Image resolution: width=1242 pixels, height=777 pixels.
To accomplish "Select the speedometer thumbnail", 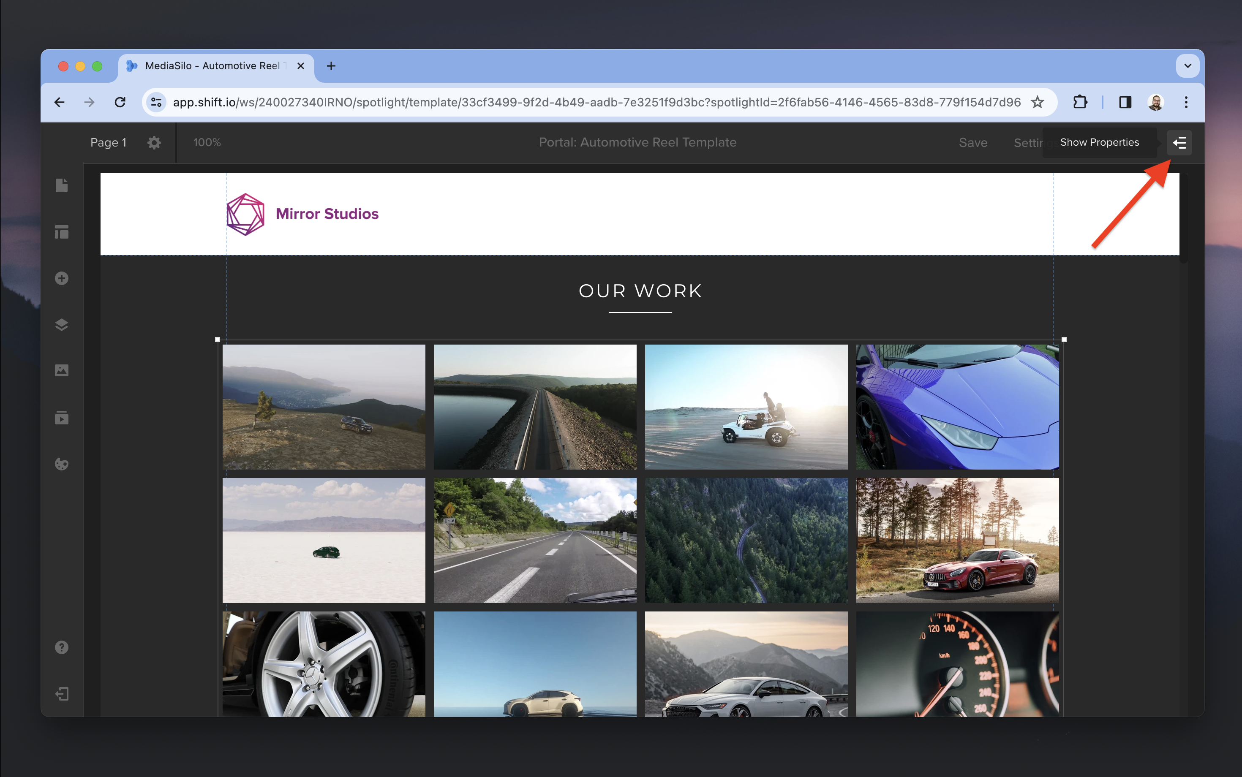I will point(957,664).
